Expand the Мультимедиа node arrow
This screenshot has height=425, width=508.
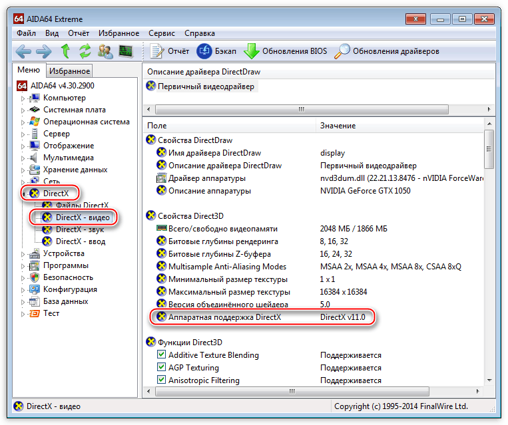pos(23,158)
